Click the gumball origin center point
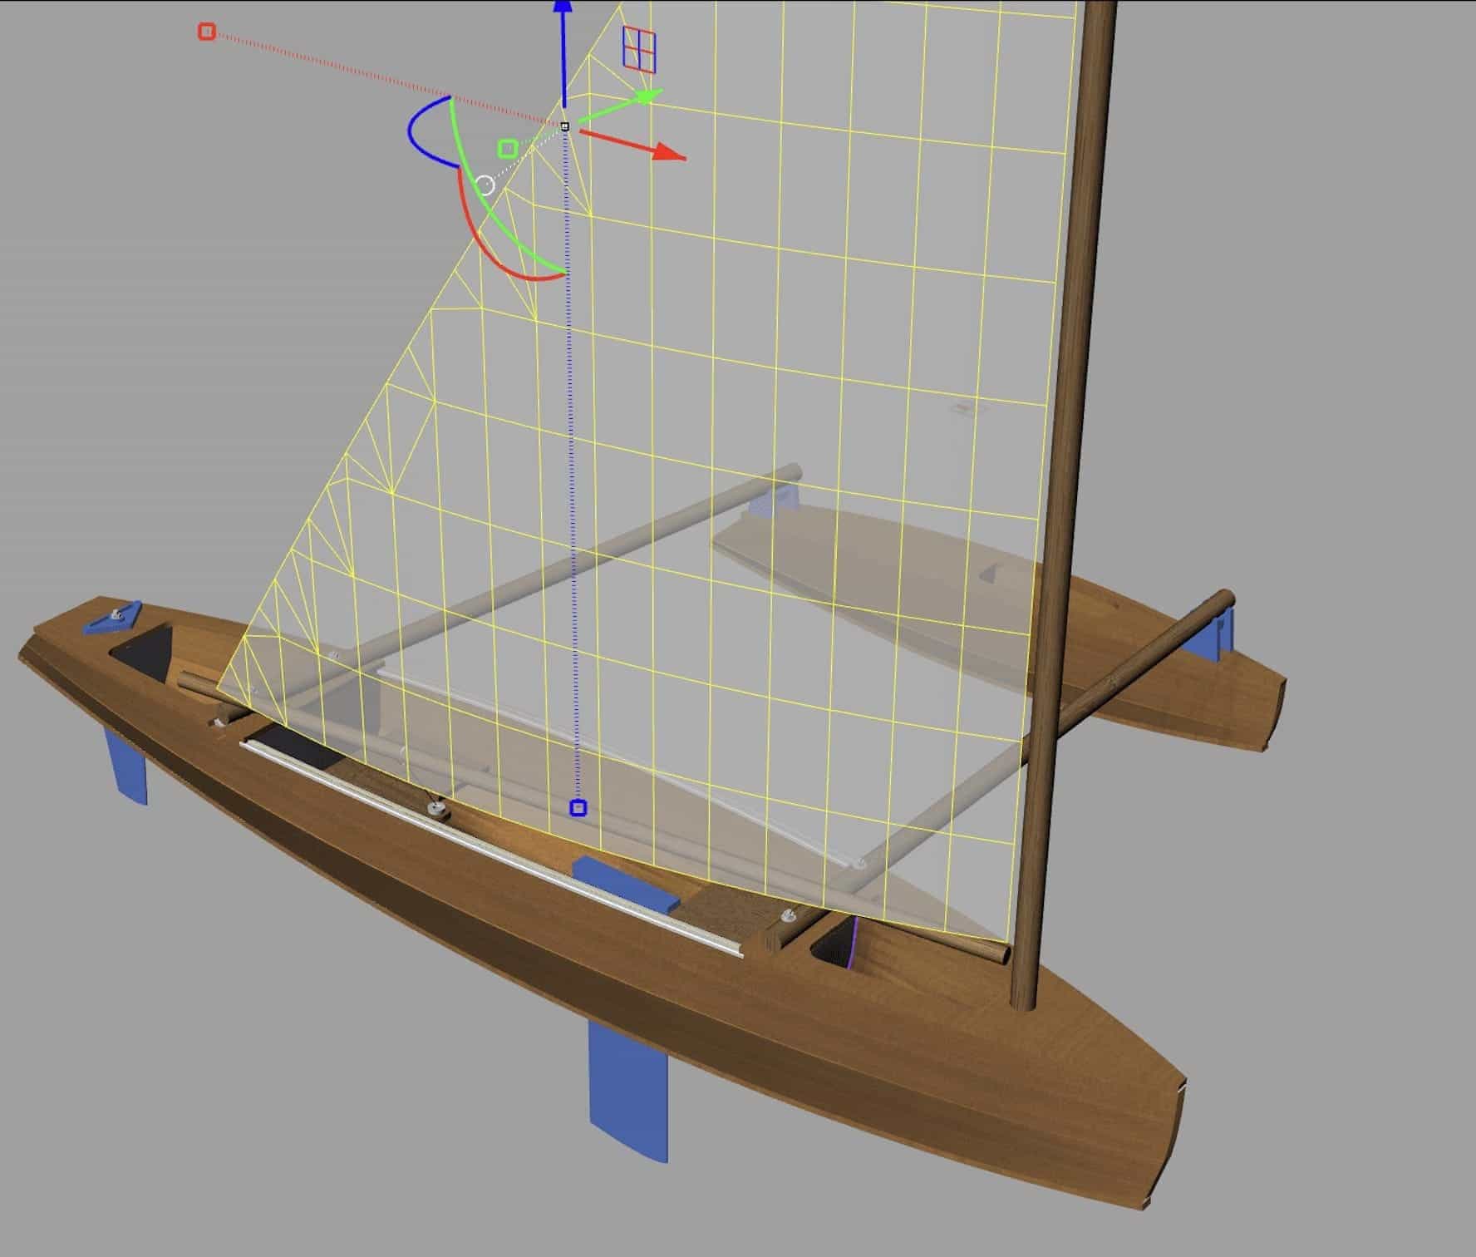This screenshot has width=1476, height=1257. 565,126
